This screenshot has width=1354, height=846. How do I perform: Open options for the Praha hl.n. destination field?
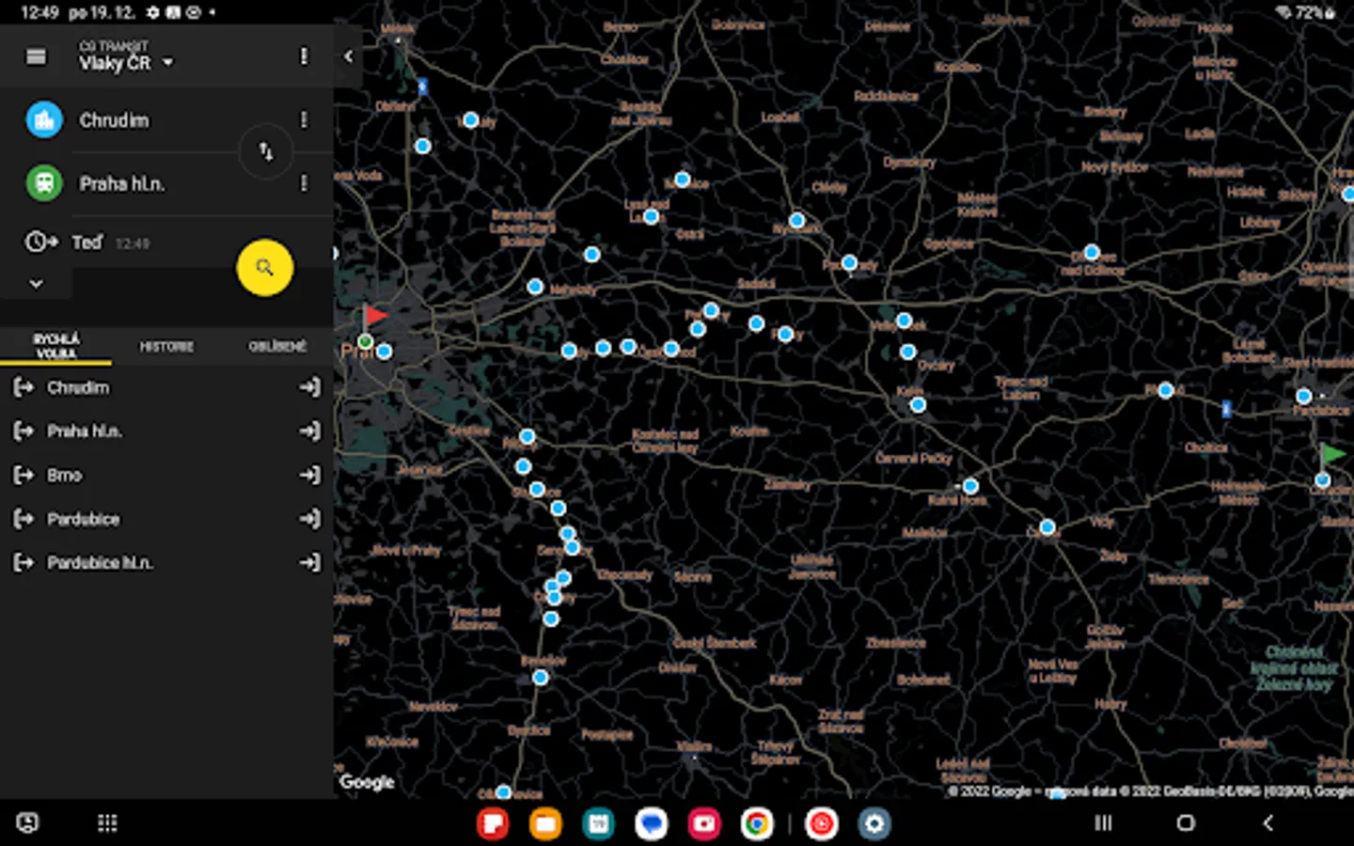click(304, 182)
